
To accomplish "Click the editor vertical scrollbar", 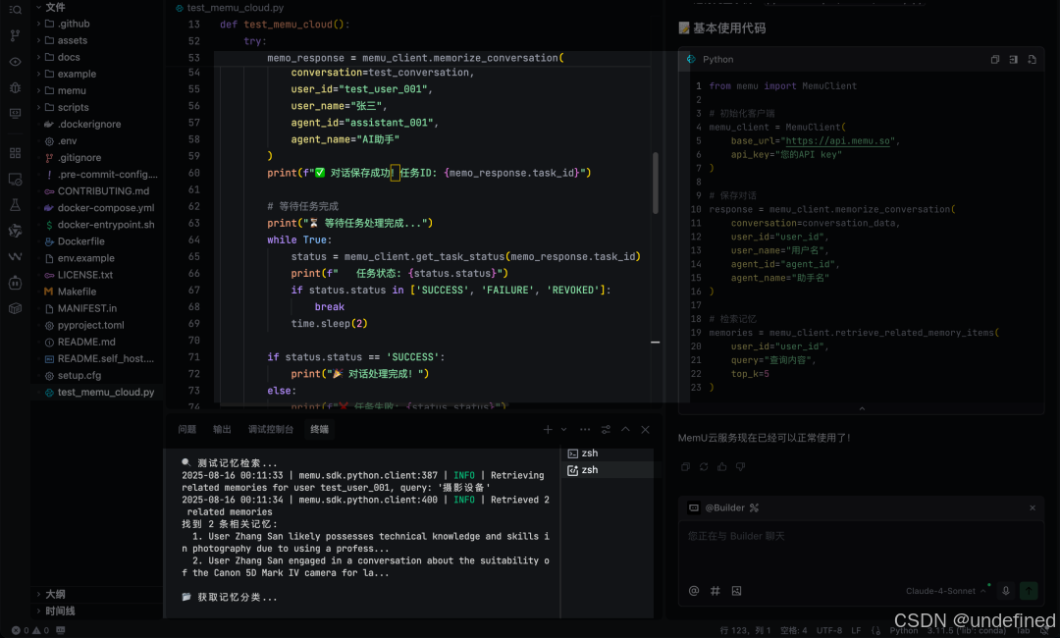I will click(x=655, y=183).
